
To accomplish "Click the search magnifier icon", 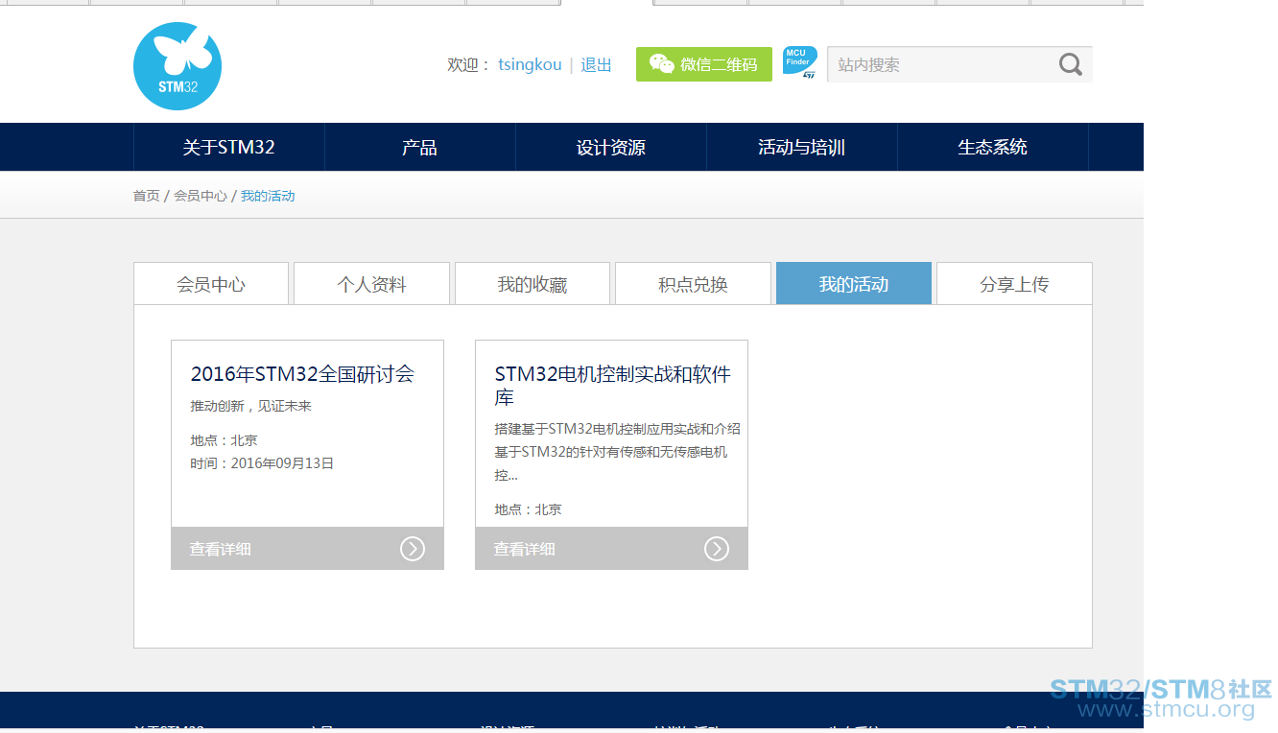I will click(1071, 64).
